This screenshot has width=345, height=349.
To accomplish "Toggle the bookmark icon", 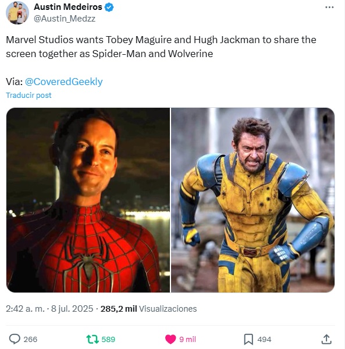I will pyautogui.click(x=248, y=340).
